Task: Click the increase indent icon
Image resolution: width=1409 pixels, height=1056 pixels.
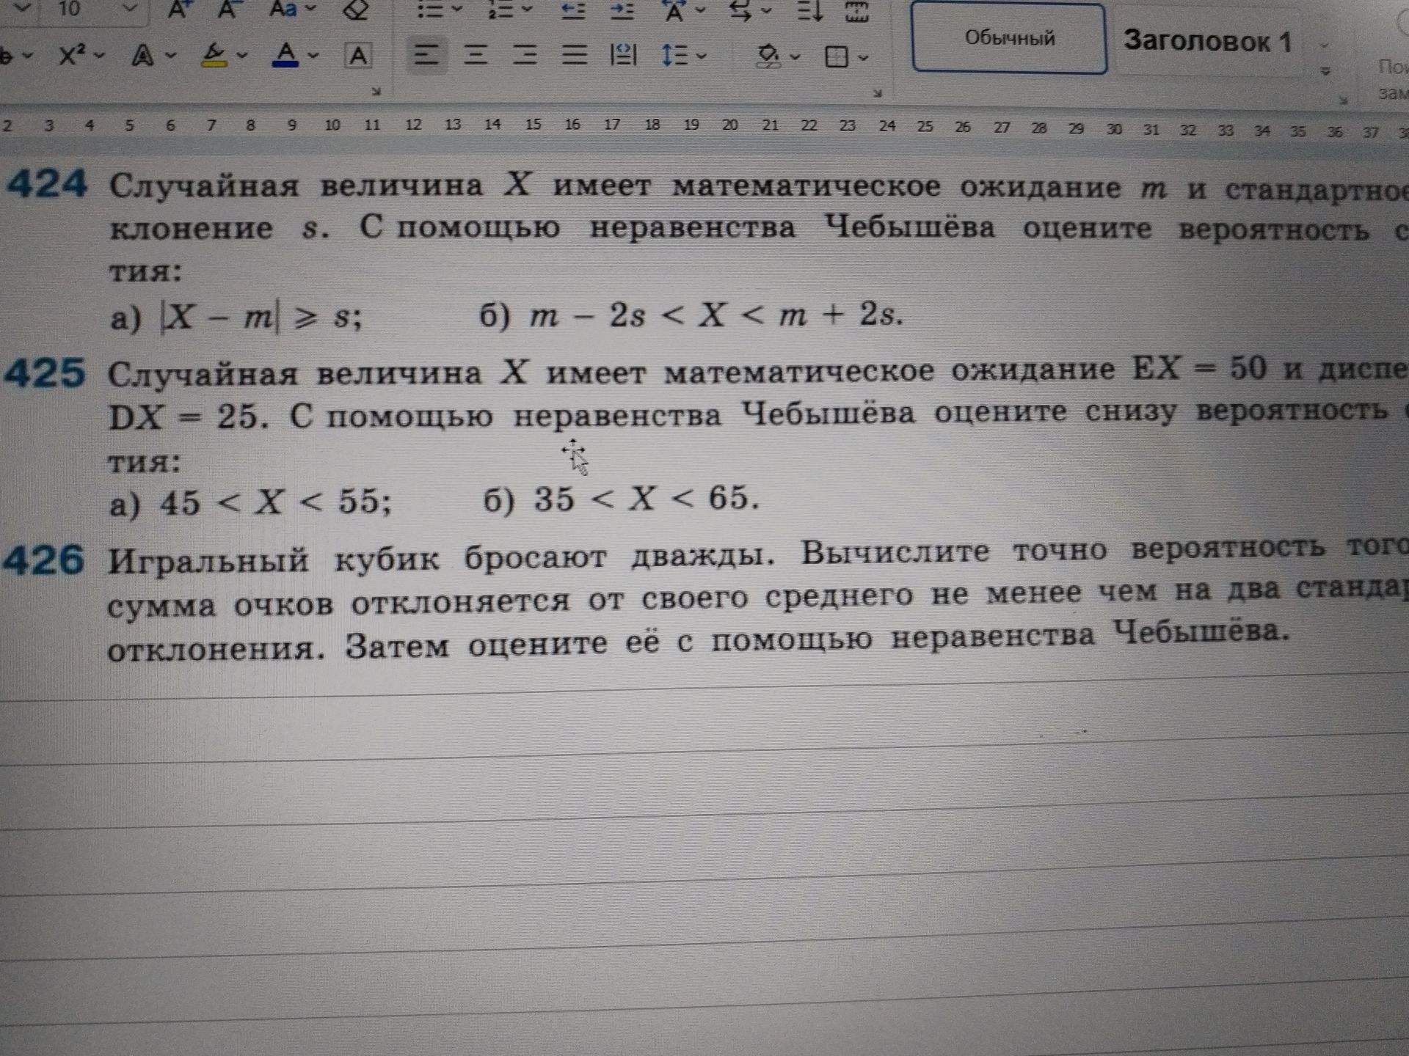Action: click(x=622, y=10)
